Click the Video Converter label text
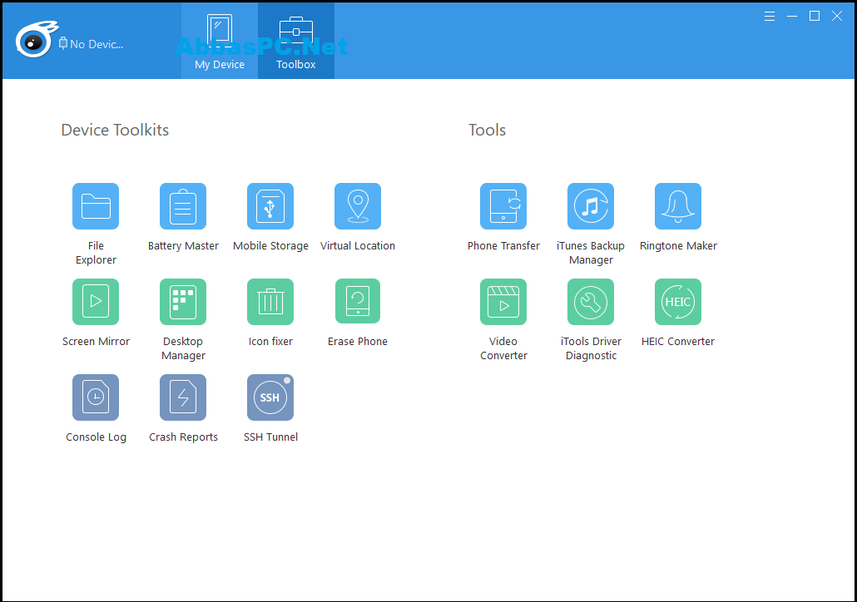The height and width of the screenshot is (602, 857). (x=503, y=348)
